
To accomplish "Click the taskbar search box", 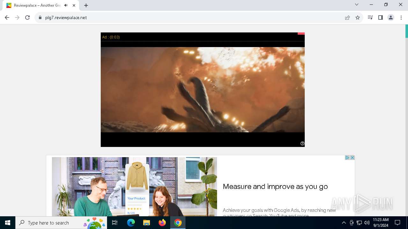I will pyautogui.click(x=61, y=223).
